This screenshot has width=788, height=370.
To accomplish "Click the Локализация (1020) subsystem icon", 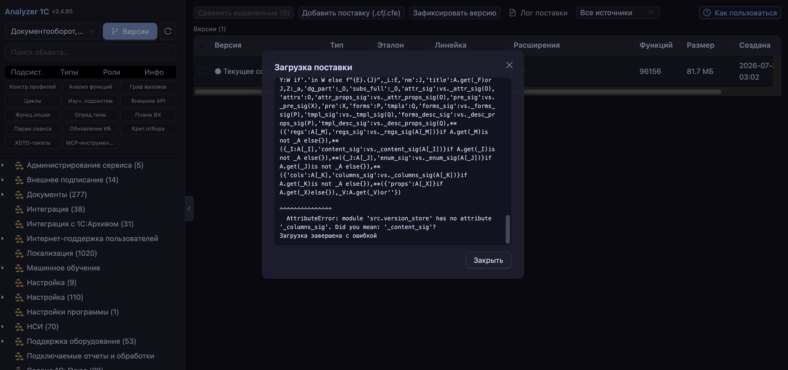I will (x=19, y=253).
